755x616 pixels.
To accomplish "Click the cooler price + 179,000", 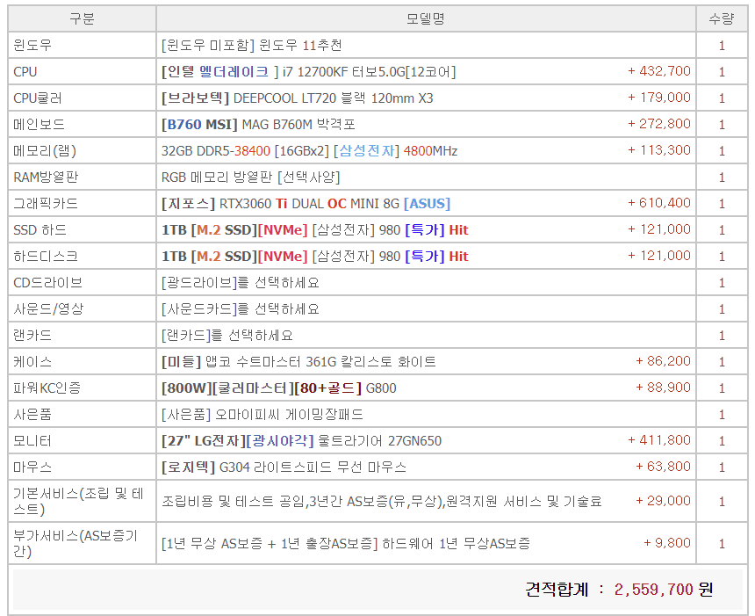I will [x=659, y=98].
